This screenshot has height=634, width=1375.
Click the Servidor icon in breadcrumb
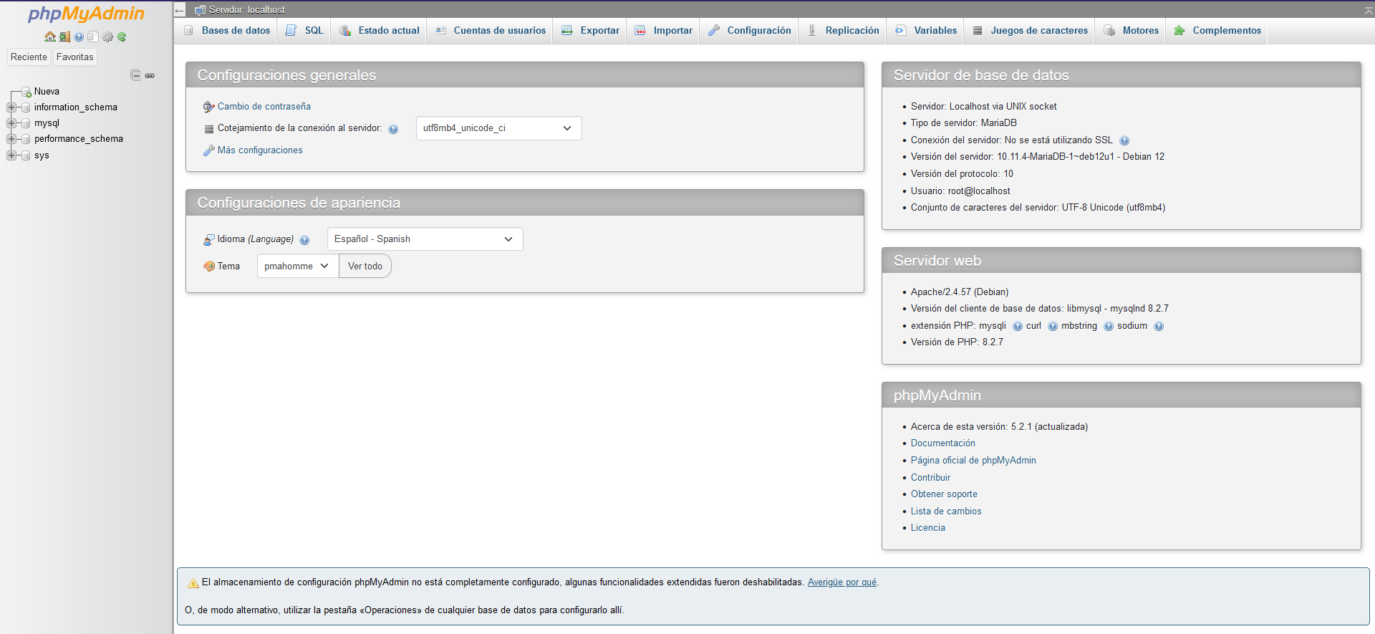pos(201,10)
